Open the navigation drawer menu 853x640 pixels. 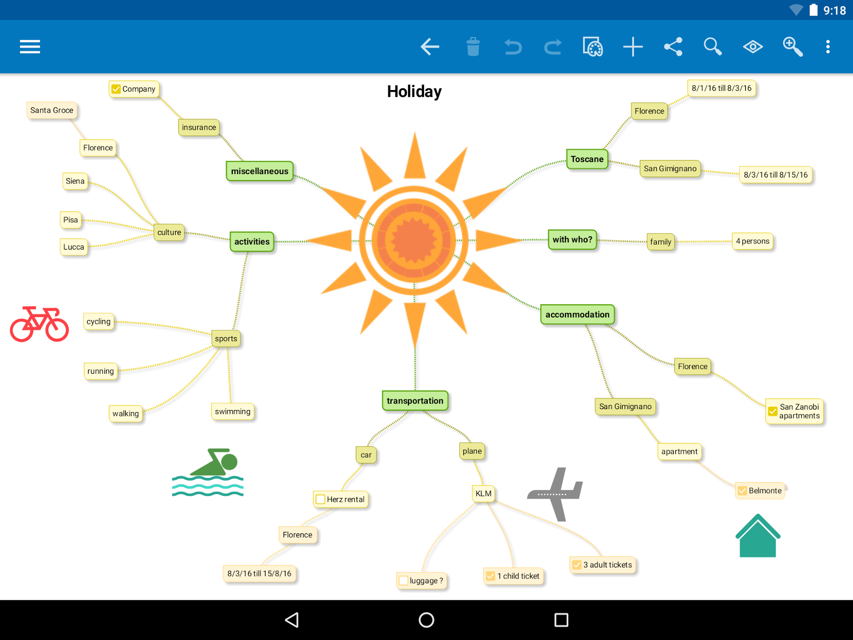(29, 46)
